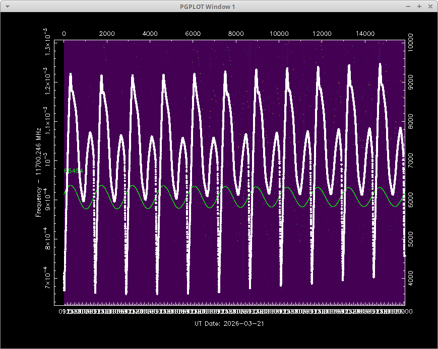The image size is (438, 349).
Task: Click left axis label 1.1x10^-3
Action: (47, 120)
